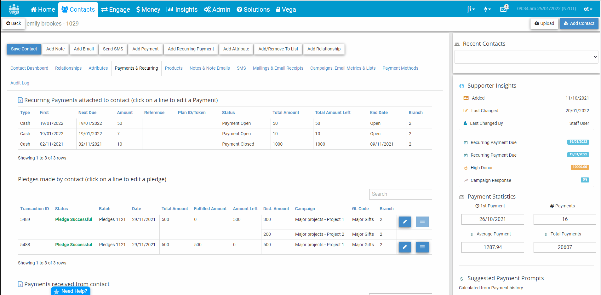Export payments received using the spreadsheet icon
This screenshot has height=295, width=601.
click(x=20, y=284)
